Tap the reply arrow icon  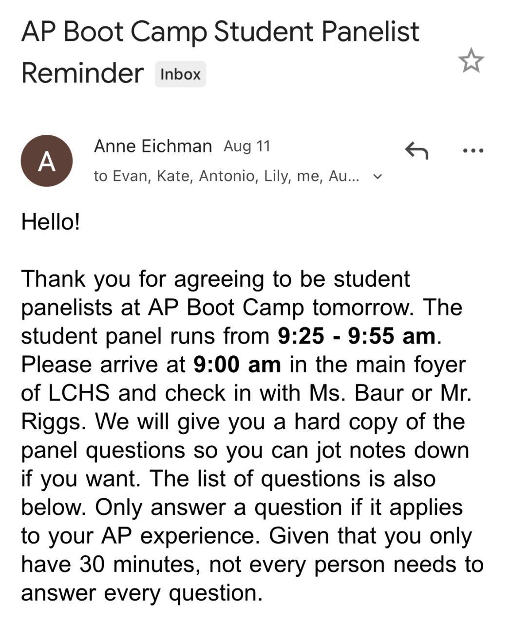416,150
